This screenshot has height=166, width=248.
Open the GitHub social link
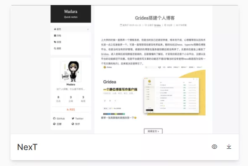[x=59, y=119]
